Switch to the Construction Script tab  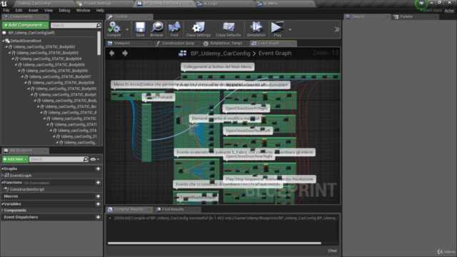tap(177, 43)
